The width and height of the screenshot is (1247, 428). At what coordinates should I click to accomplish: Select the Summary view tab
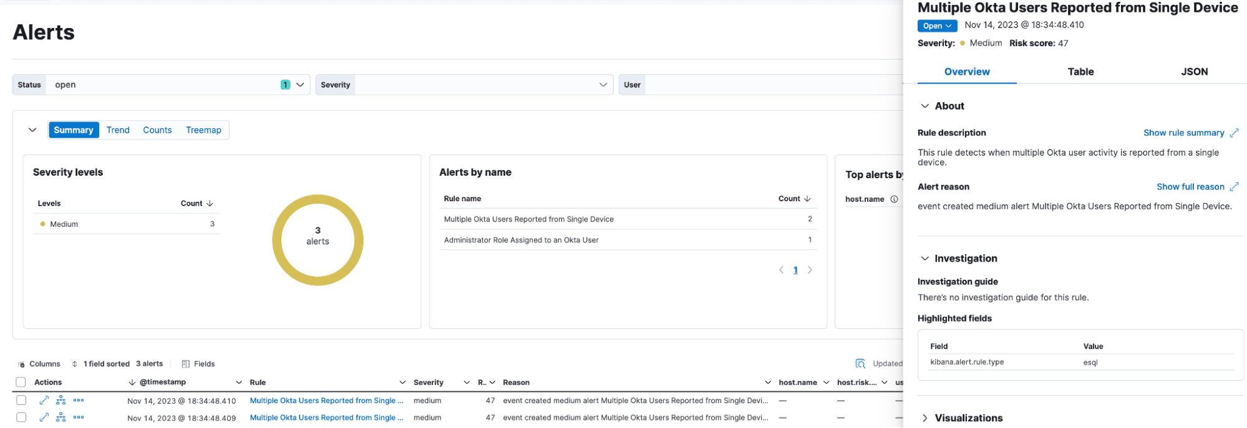[x=74, y=130]
